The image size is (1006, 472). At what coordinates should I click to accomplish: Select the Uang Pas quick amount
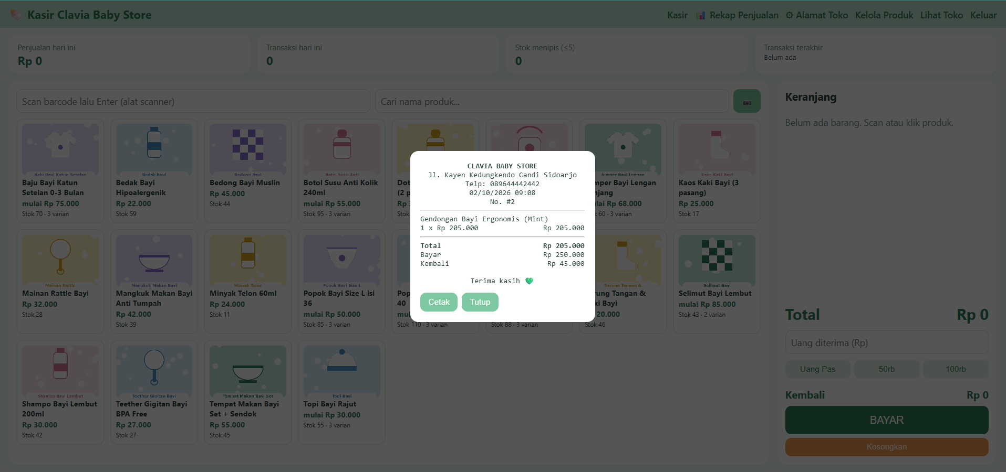click(x=817, y=369)
